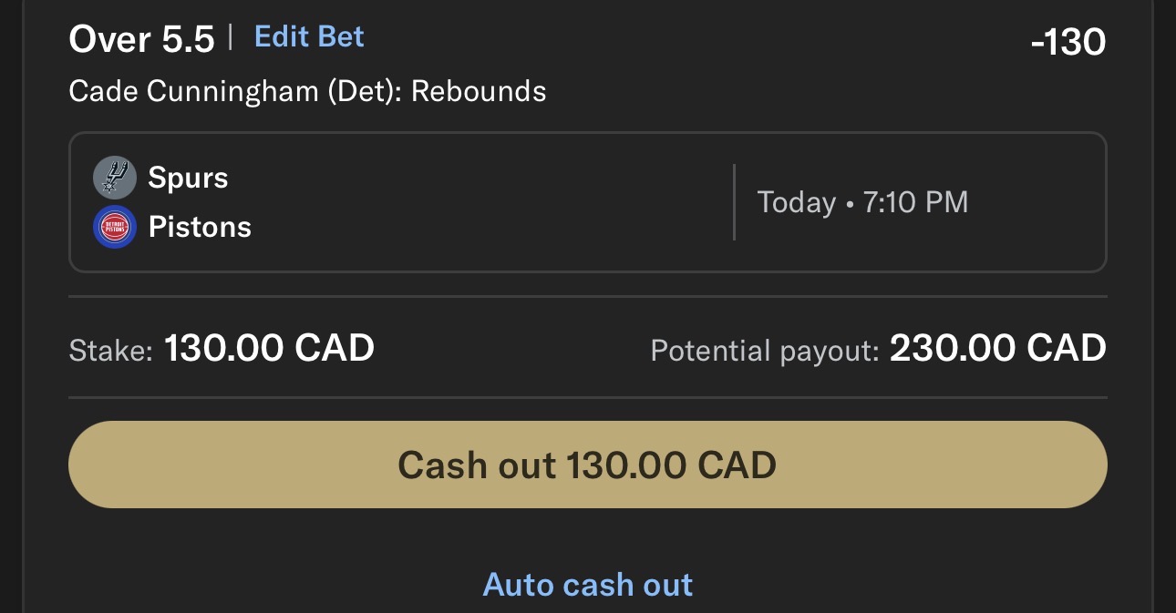Click the Over 5.5 bet title

click(x=141, y=39)
